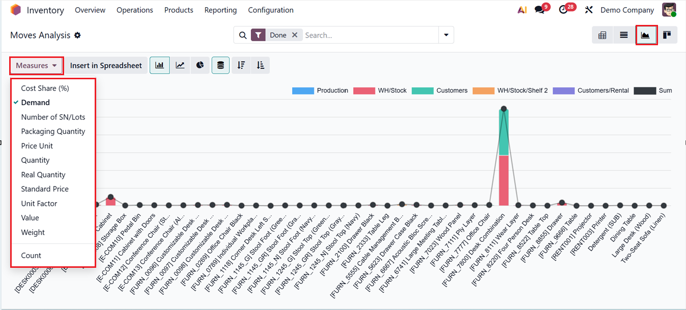686x310 pixels.
Task: Disable the stacked bars toggle
Action: coord(220,65)
